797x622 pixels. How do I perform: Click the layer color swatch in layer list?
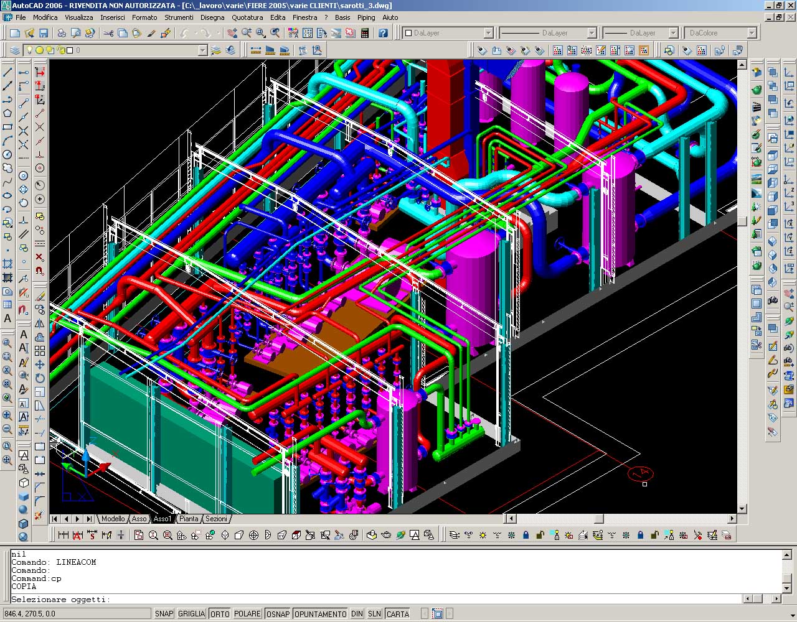[x=70, y=50]
